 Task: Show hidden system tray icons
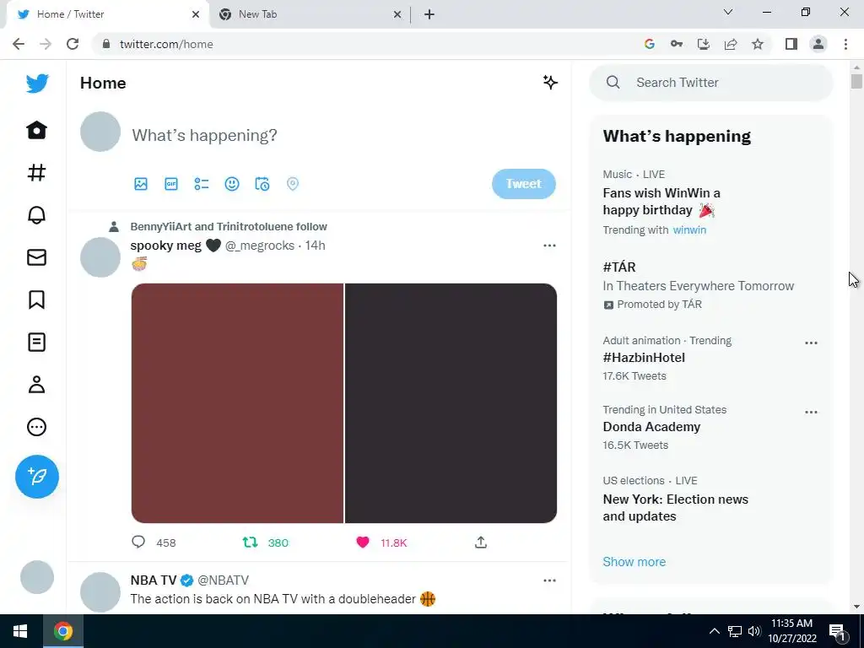(714, 631)
